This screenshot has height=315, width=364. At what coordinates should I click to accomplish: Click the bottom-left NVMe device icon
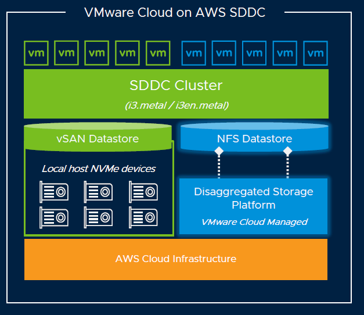click(x=54, y=217)
